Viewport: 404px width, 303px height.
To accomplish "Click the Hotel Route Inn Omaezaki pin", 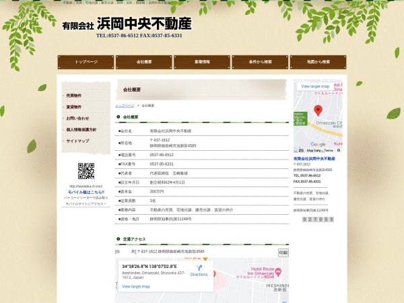I will point(278,271).
